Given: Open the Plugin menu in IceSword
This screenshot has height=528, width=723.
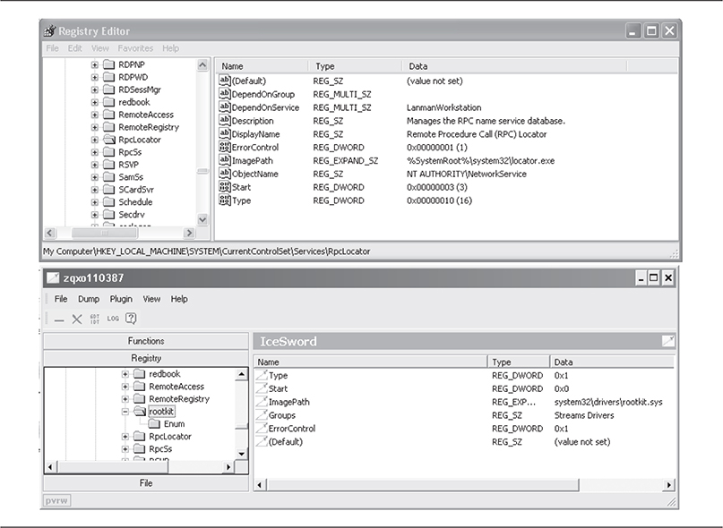Looking at the screenshot, I should tap(121, 299).
